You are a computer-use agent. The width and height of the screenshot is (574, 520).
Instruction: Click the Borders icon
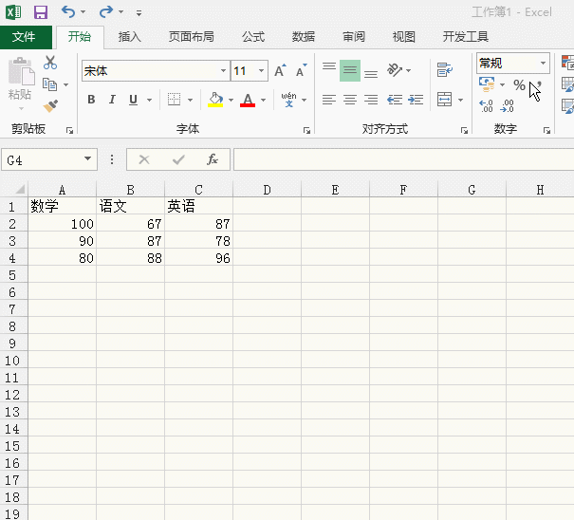(174, 100)
